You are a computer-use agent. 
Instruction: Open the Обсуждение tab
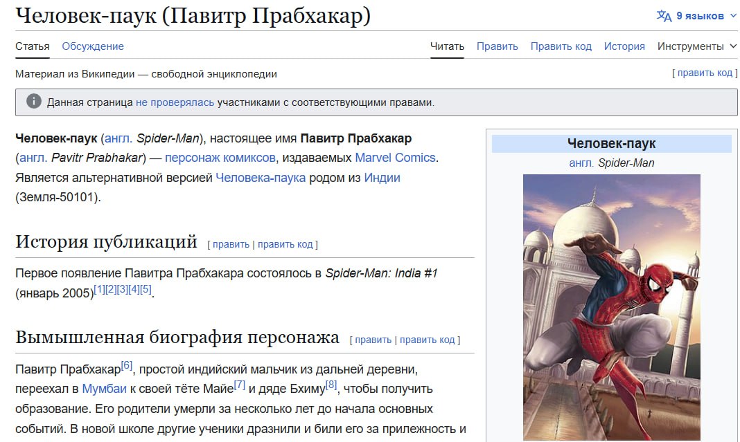(93, 46)
